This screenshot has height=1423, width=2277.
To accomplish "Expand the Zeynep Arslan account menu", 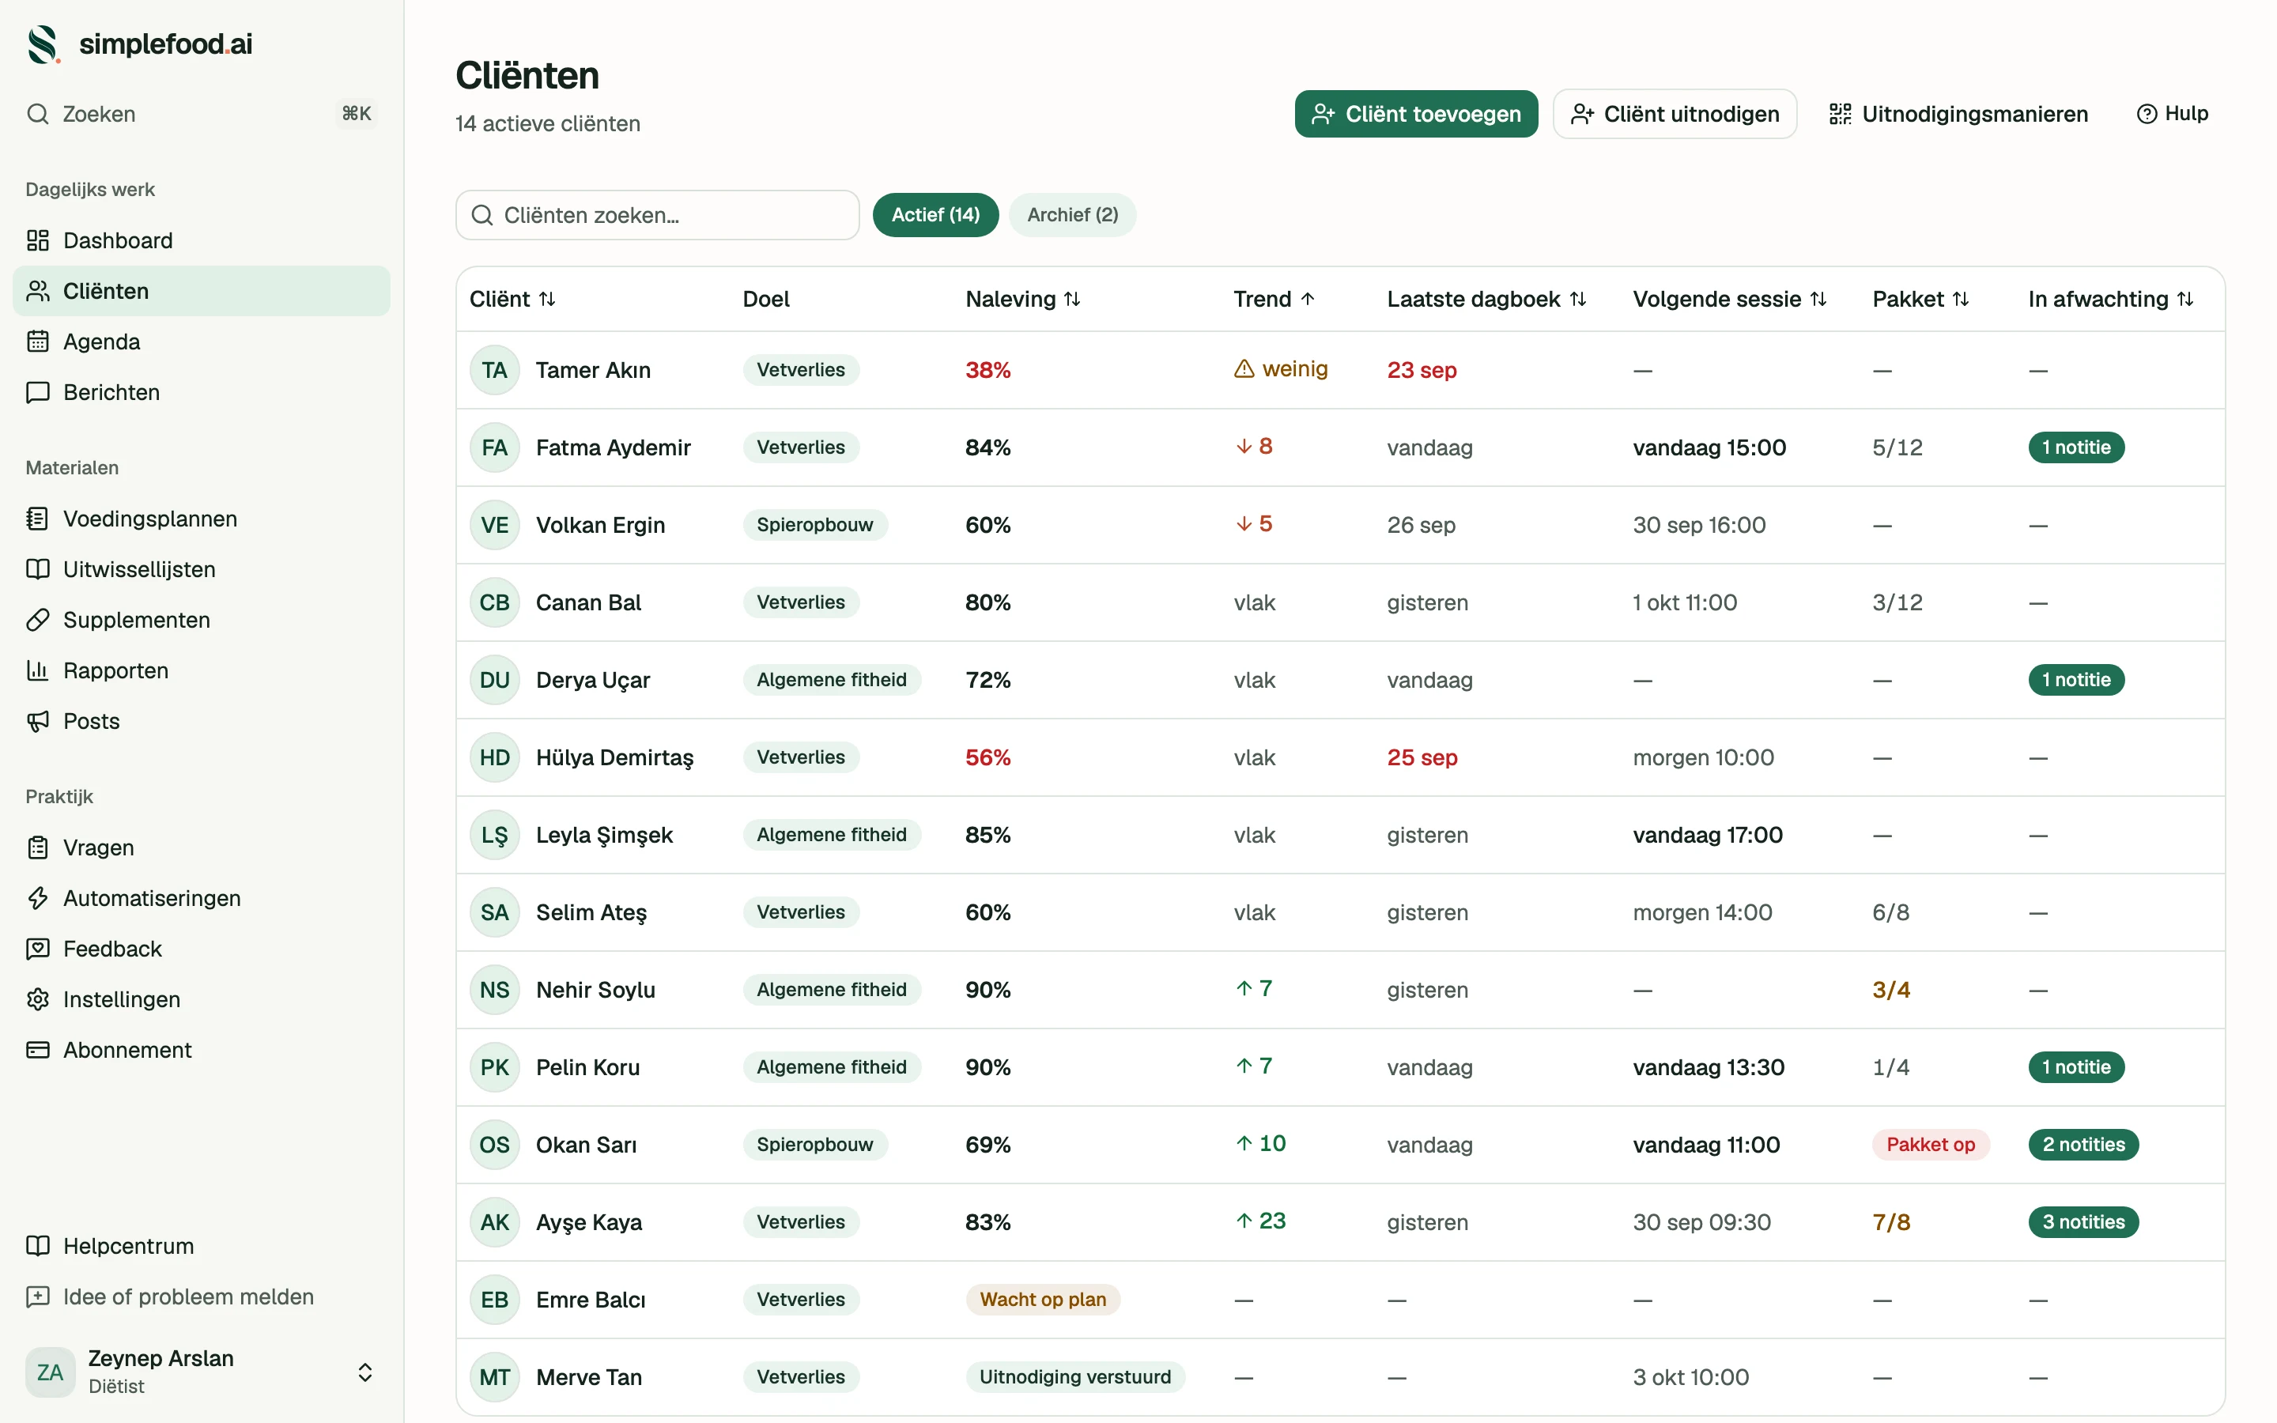I will (x=202, y=1372).
